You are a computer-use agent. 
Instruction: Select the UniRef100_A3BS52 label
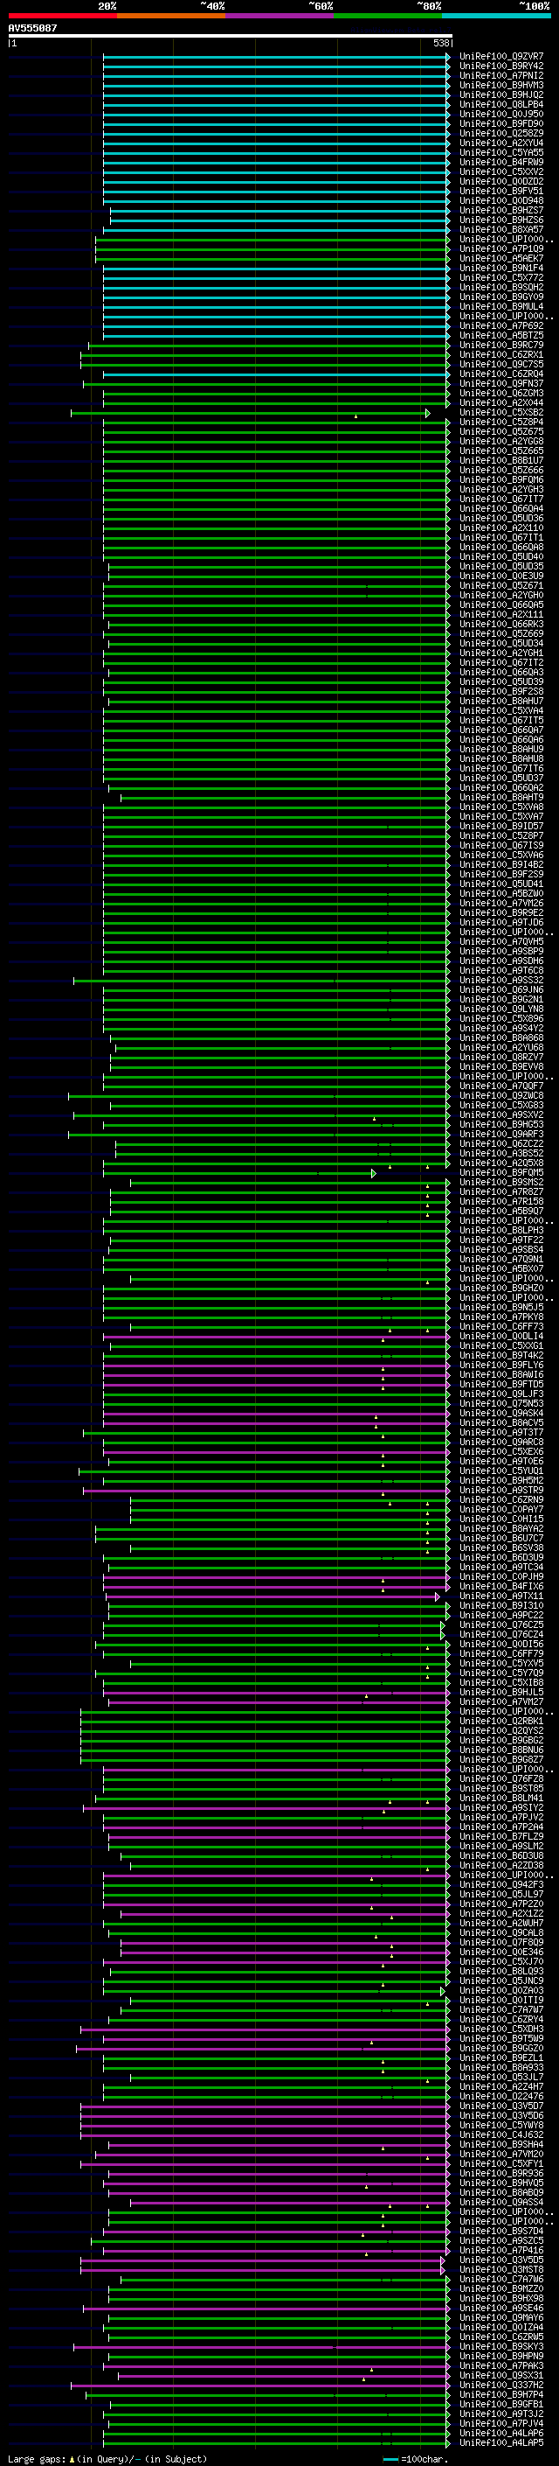[x=501, y=1154]
